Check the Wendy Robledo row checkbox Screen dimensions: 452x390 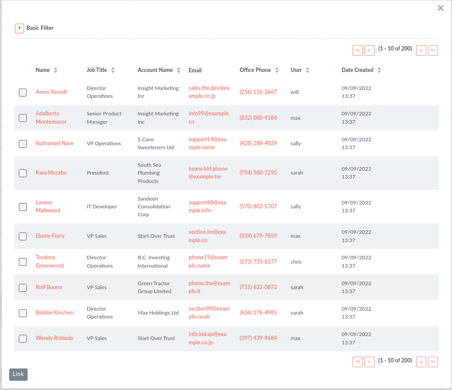point(23,338)
